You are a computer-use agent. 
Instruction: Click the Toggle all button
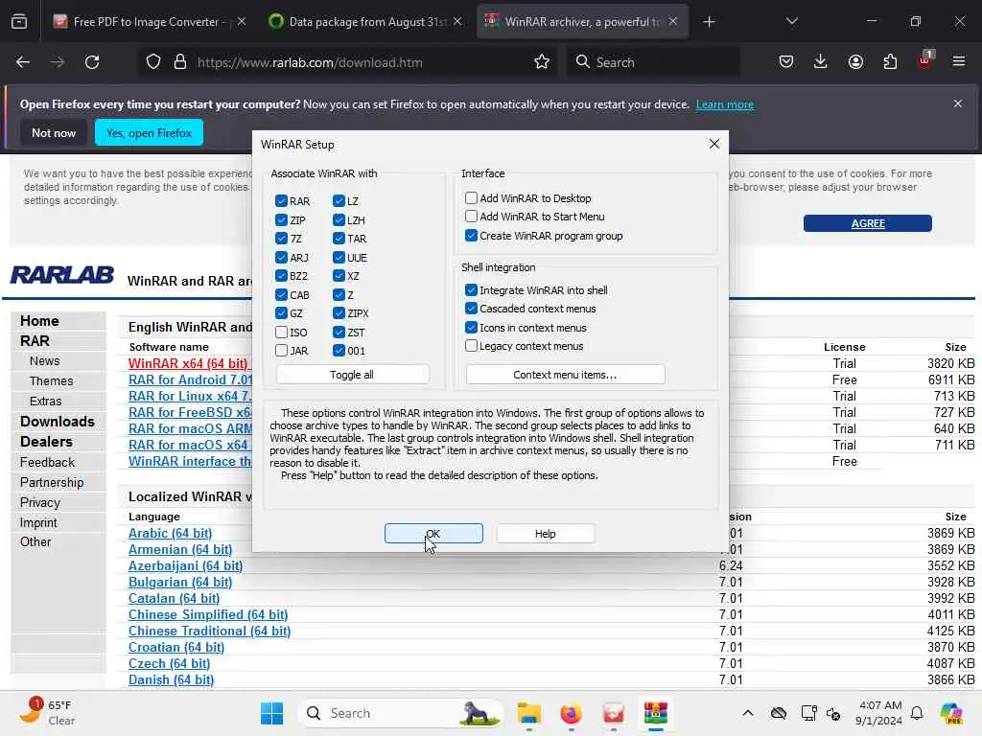tap(352, 375)
